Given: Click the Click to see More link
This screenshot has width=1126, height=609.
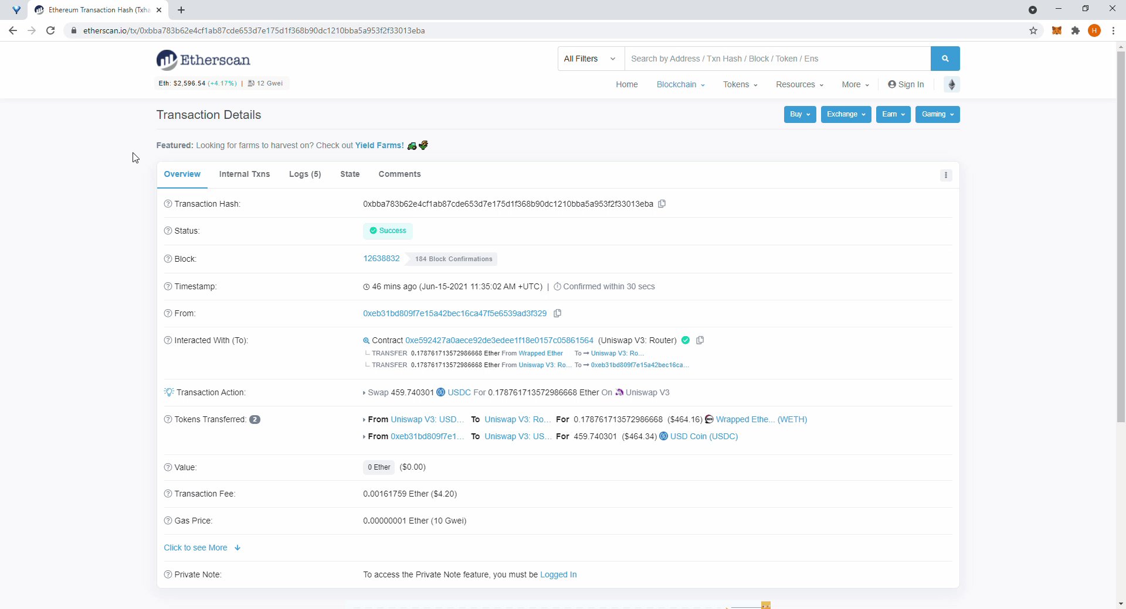Looking at the screenshot, I should tap(196, 548).
